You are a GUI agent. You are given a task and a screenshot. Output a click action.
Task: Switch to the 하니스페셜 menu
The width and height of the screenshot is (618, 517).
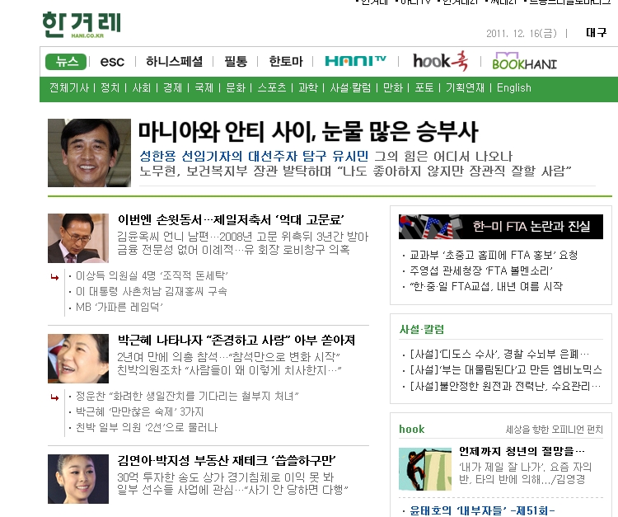pyautogui.click(x=174, y=62)
